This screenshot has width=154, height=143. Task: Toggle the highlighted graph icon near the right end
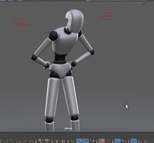[134, 141]
